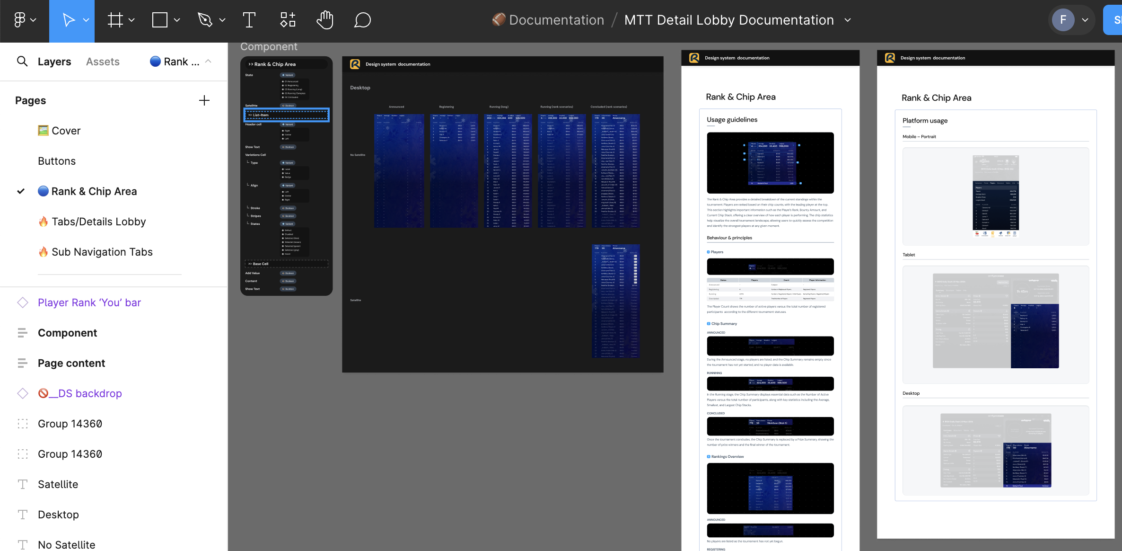Image resolution: width=1122 pixels, height=551 pixels.
Task: Open the Tabs/Details Lobby page
Action: (x=98, y=222)
